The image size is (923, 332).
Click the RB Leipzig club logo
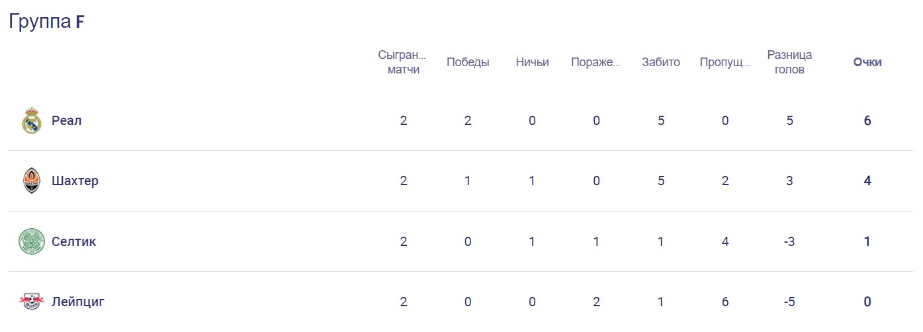point(31,302)
